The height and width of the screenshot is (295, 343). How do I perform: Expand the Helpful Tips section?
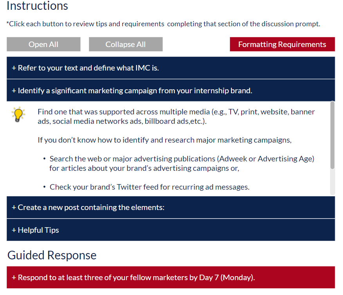coord(171,230)
